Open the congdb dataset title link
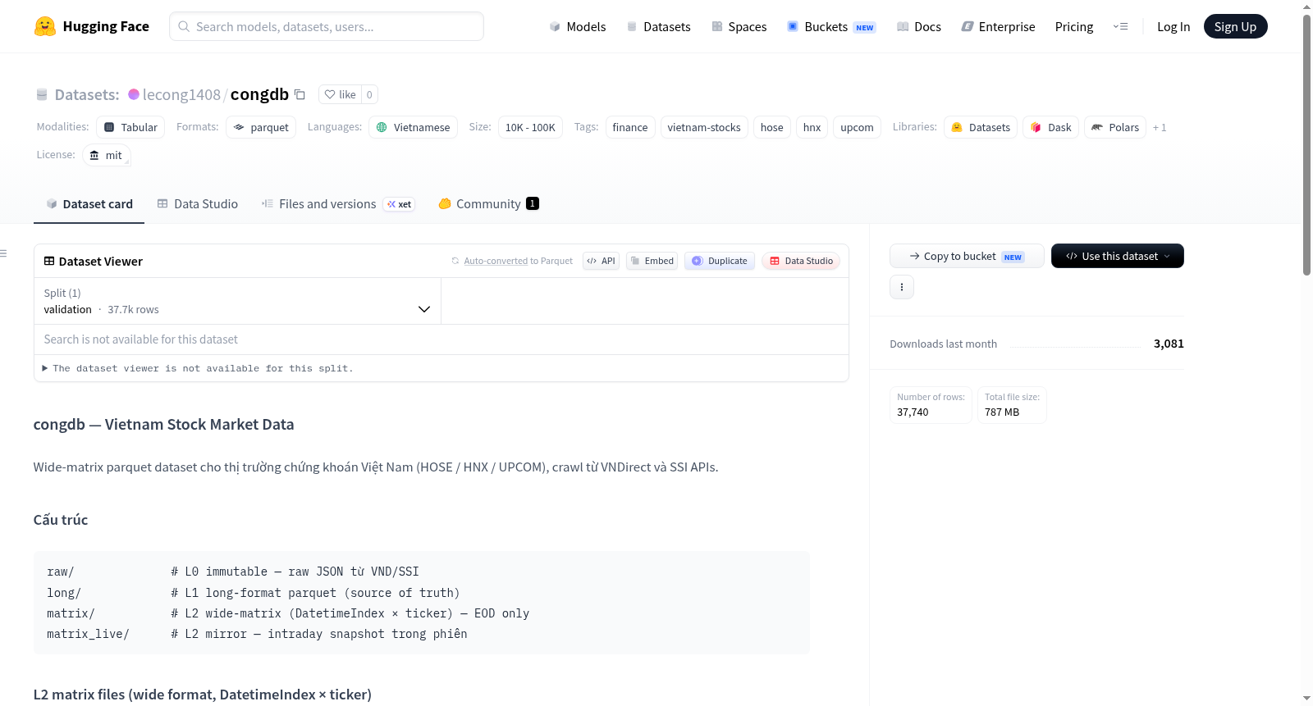Viewport: 1313px width, 706px height. coord(259,94)
